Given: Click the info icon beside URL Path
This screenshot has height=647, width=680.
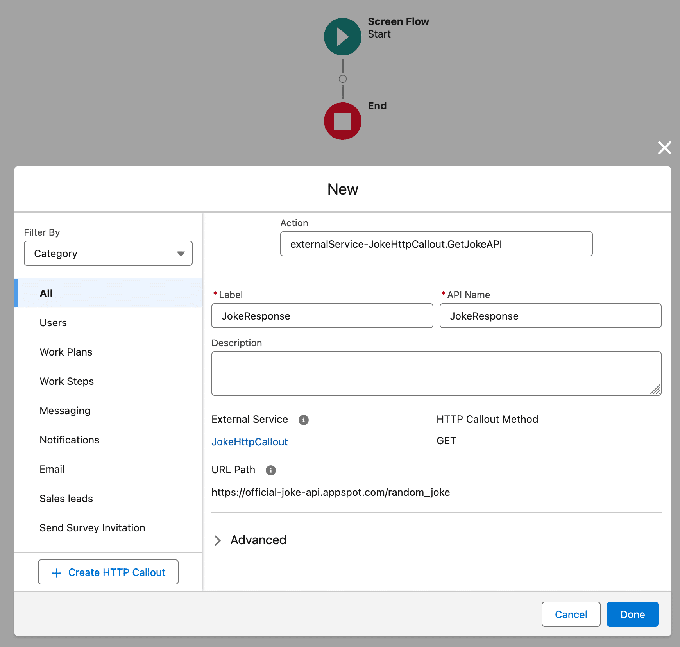Looking at the screenshot, I should pos(270,470).
